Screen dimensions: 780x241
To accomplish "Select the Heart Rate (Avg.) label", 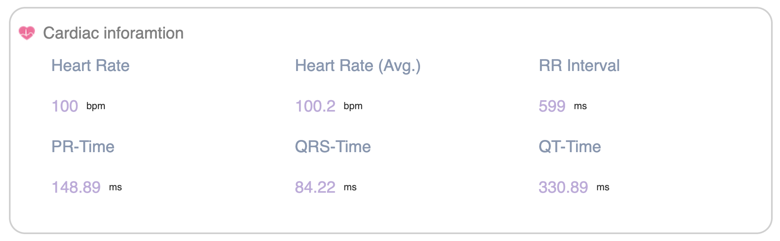I will 357,66.
